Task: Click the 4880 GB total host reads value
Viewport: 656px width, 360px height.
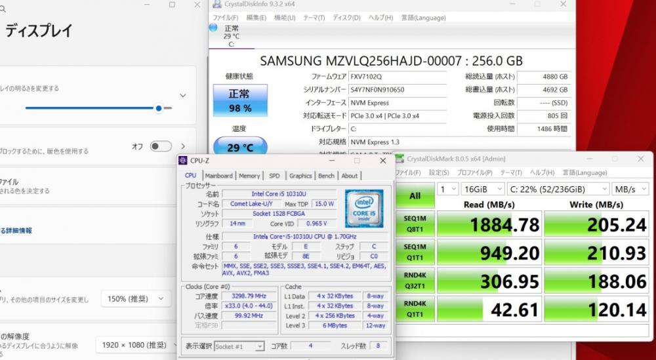Action: 544,77
